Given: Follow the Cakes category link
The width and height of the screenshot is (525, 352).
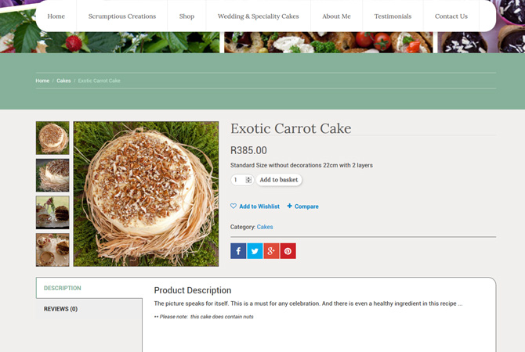Looking at the screenshot, I should (x=265, y=227).
